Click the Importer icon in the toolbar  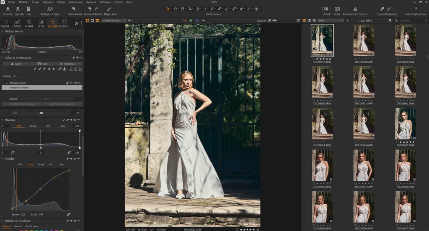click(8, 9)
